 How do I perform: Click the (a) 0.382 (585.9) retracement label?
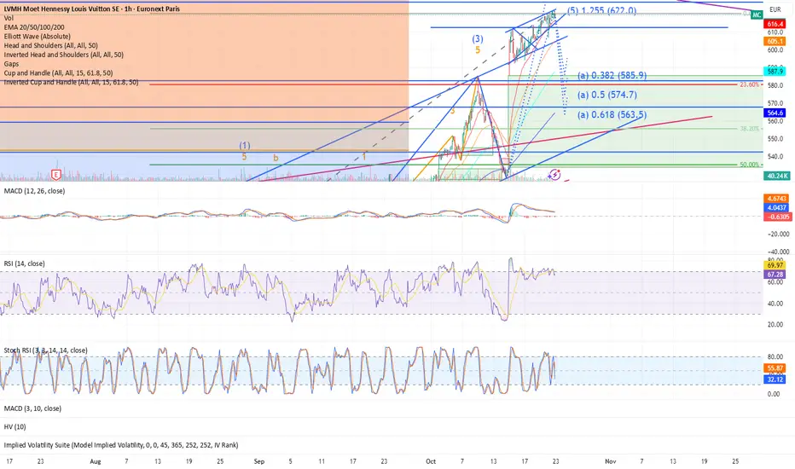point(612,75)
